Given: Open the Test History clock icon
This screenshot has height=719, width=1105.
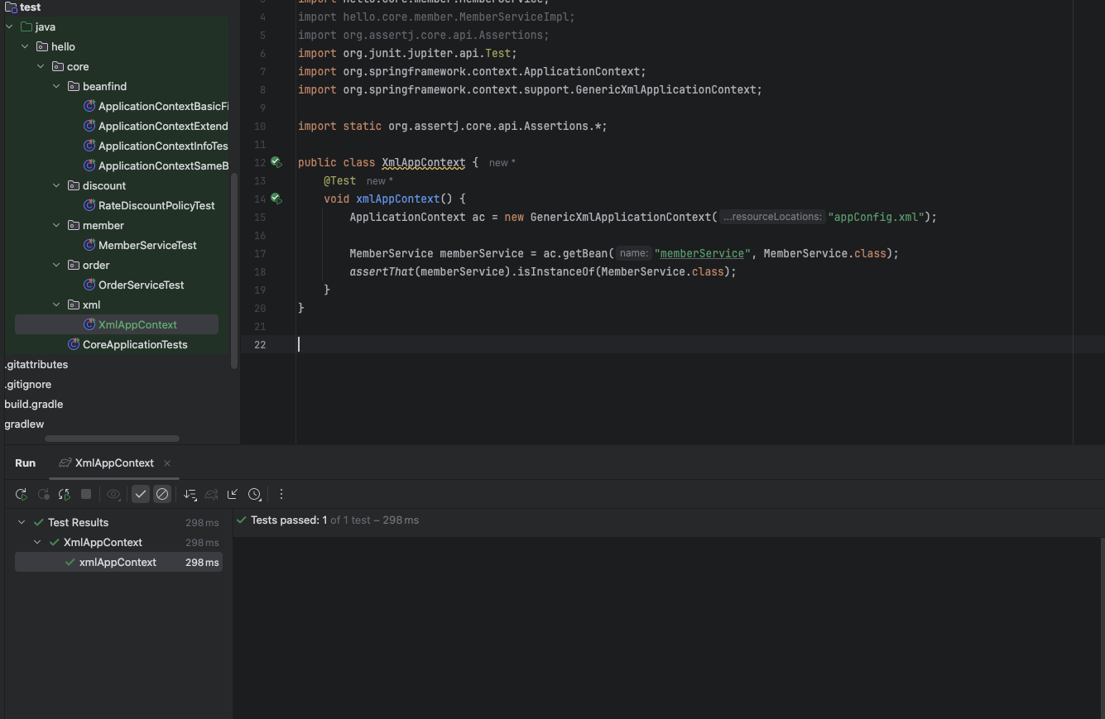Looking at the screenshot, I should coord(254,494).
